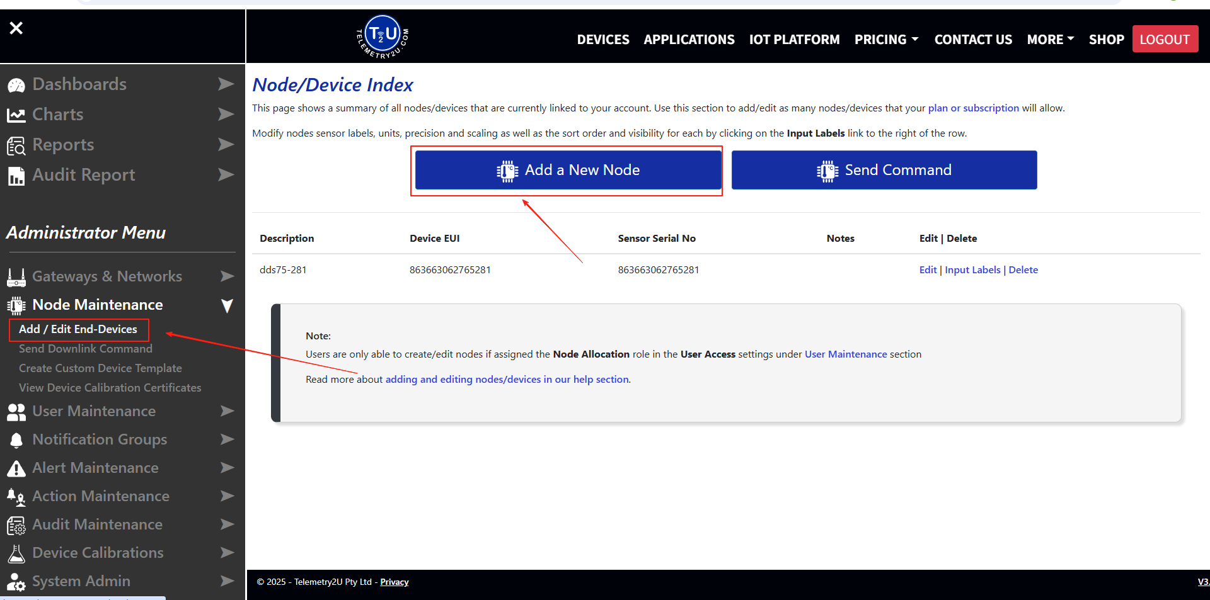Click the Reports magnifier icon
The width and height of the screenshot is (1210, 600).
(16, 146)
